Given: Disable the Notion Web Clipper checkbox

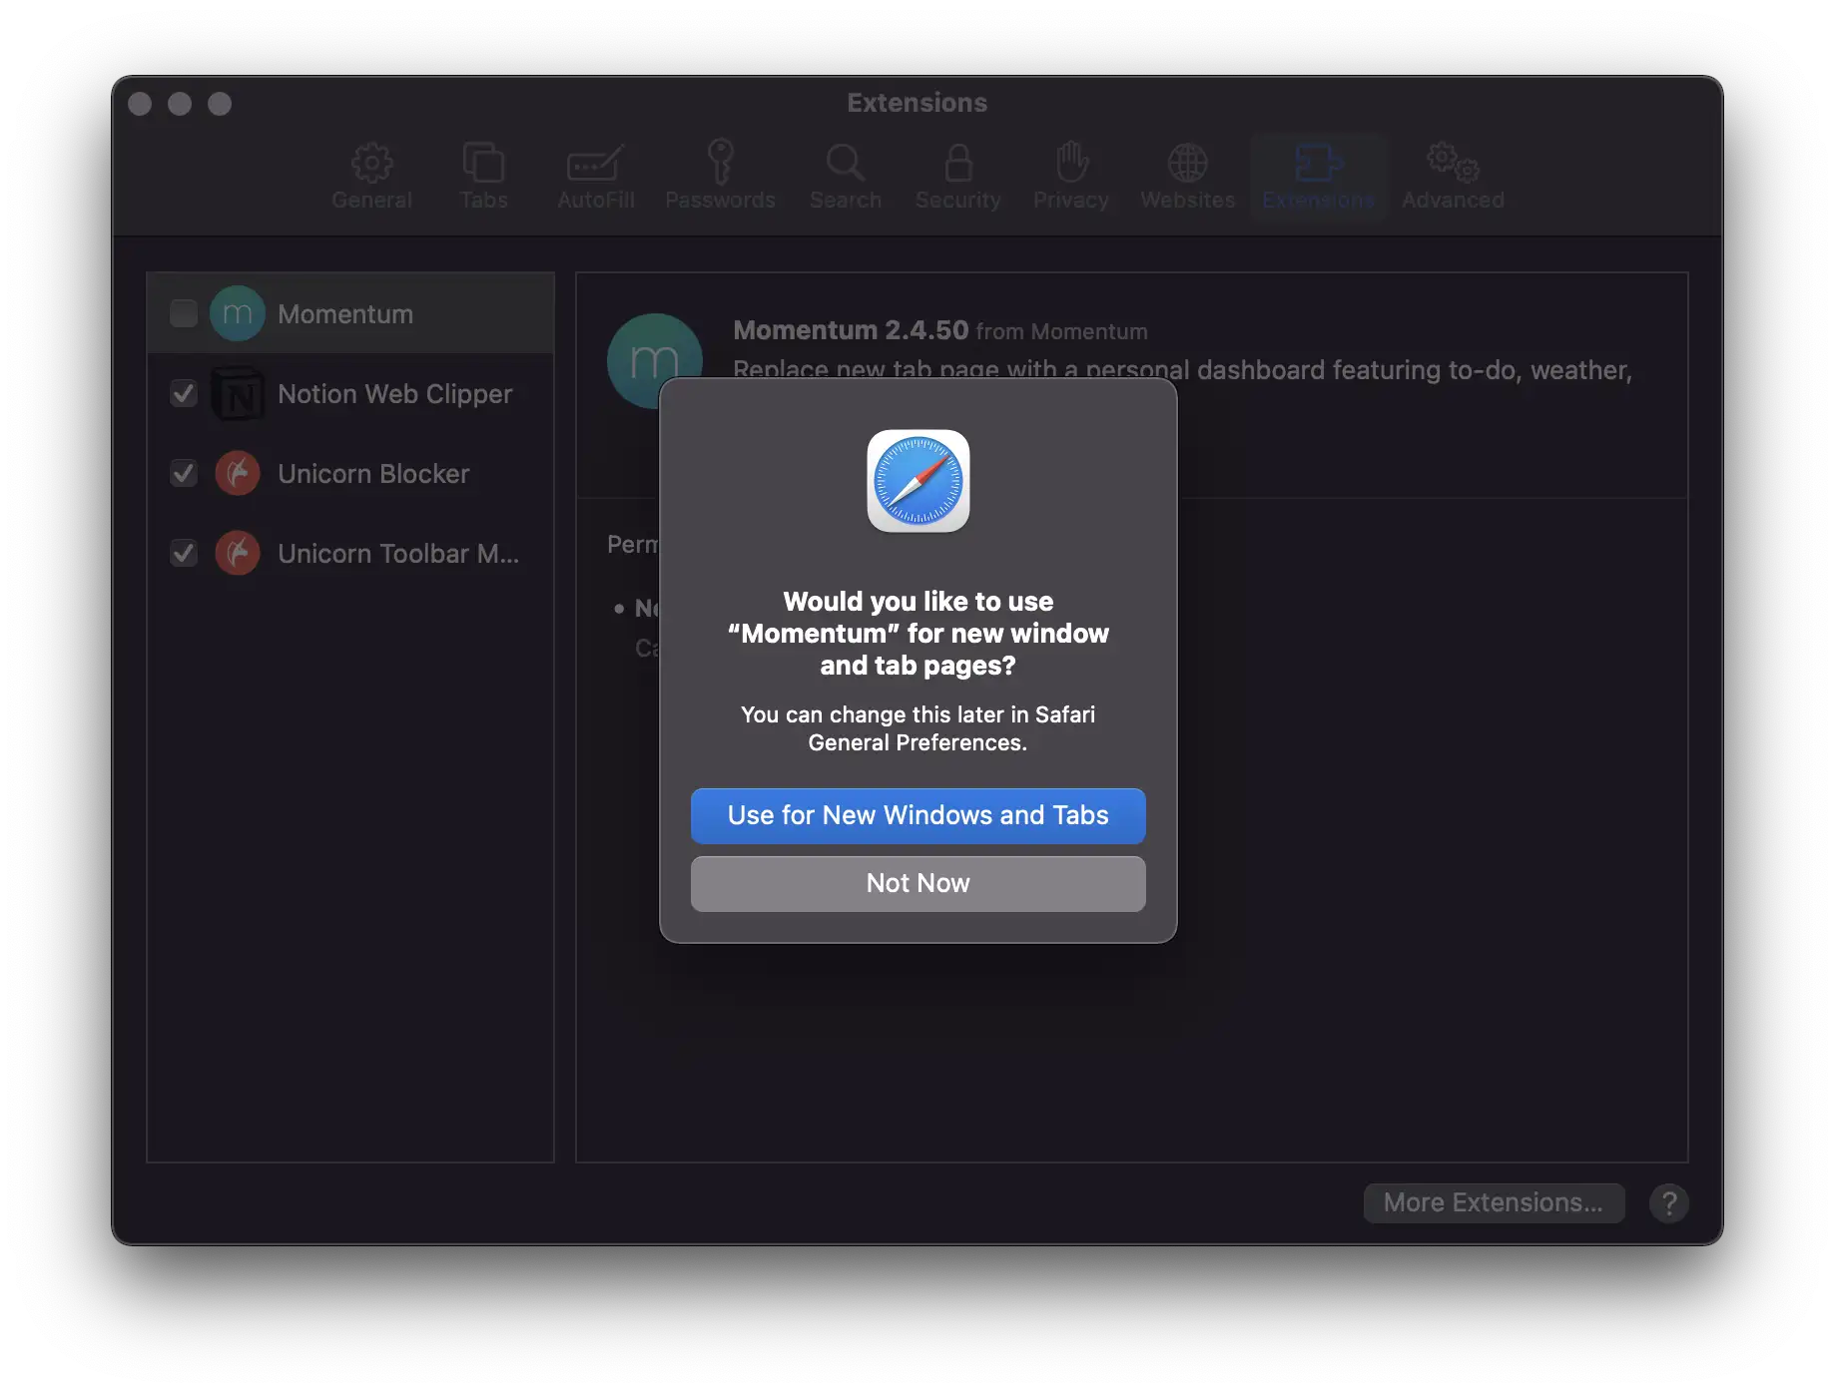Looking at the screenshot, I should point(184,393).
